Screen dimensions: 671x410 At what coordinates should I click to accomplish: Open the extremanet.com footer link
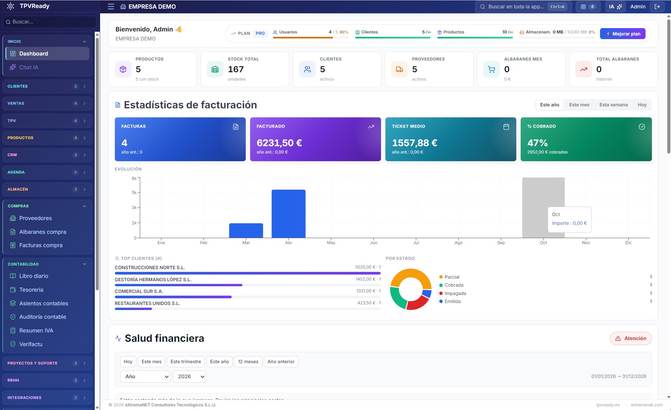[x=647, y=405]
